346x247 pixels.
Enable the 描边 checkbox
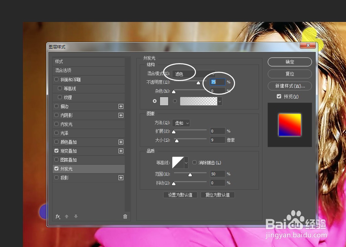56,106
